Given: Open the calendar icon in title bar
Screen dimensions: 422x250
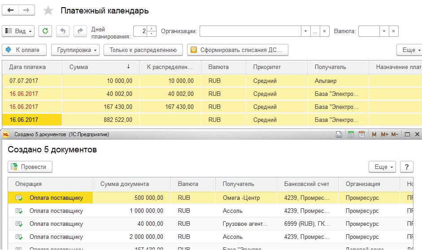Looking at the screenshot, I should [x=361, y=134].
